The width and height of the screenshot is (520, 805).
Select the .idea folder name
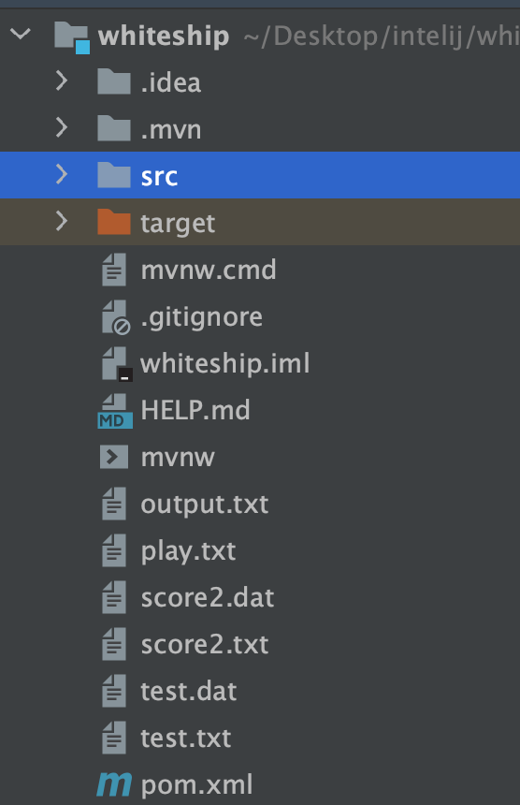(x=171, y=82)
